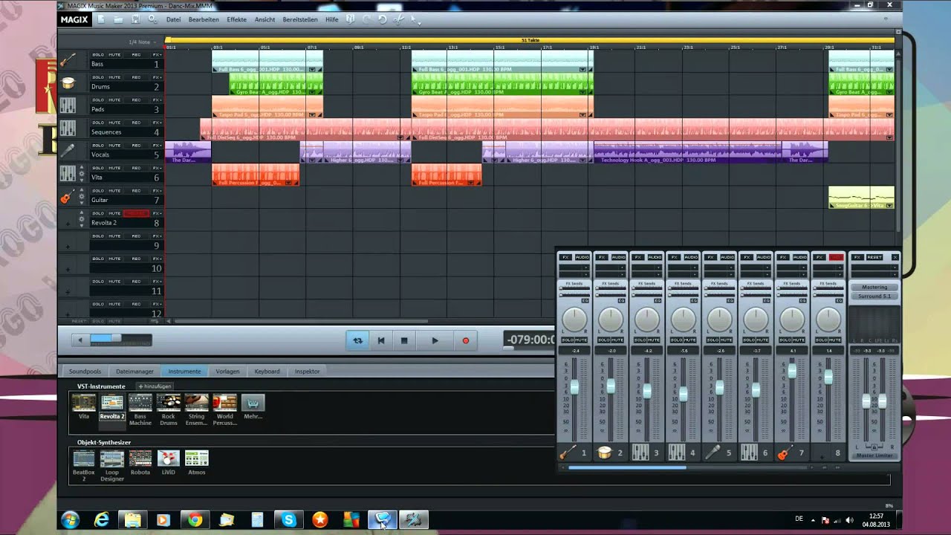This screenshot has width=951, height=535.
Task: Open the Atmos synthesizer
Action: [x=197, y=462]
